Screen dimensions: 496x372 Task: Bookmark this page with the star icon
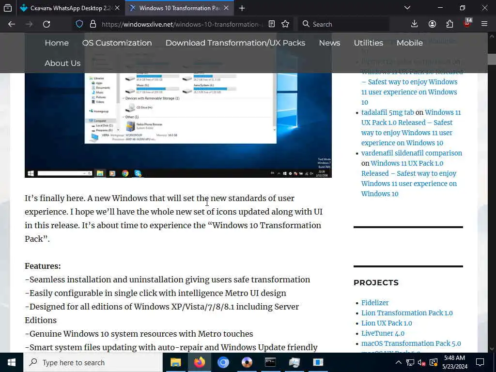click(x=285, y=24)
